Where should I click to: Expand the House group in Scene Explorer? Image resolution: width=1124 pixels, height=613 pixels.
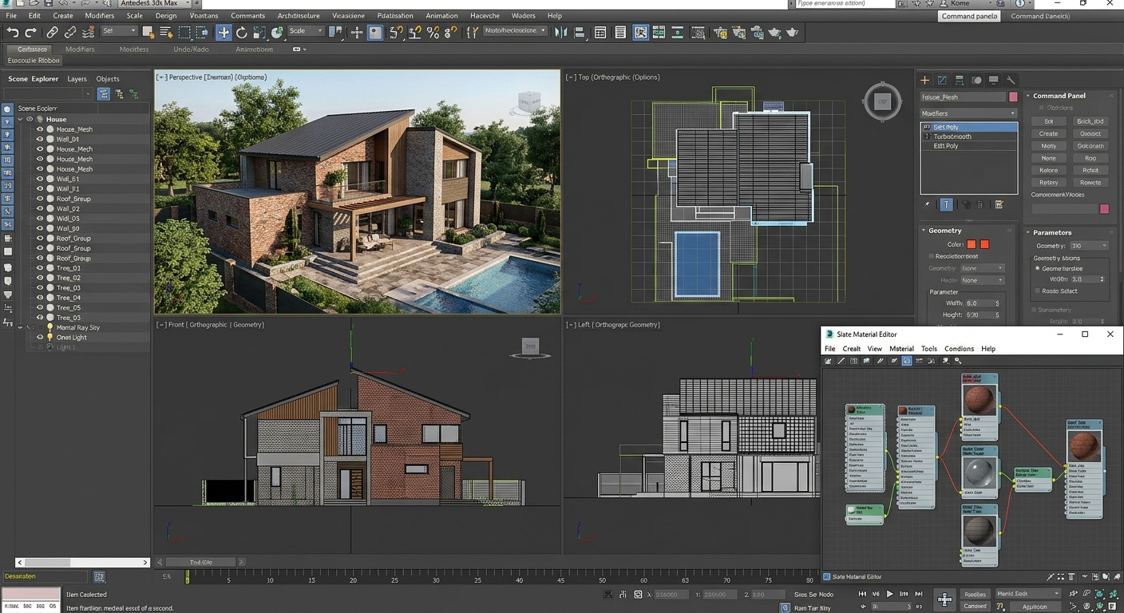pyautogui.click(x=20, y=118)
